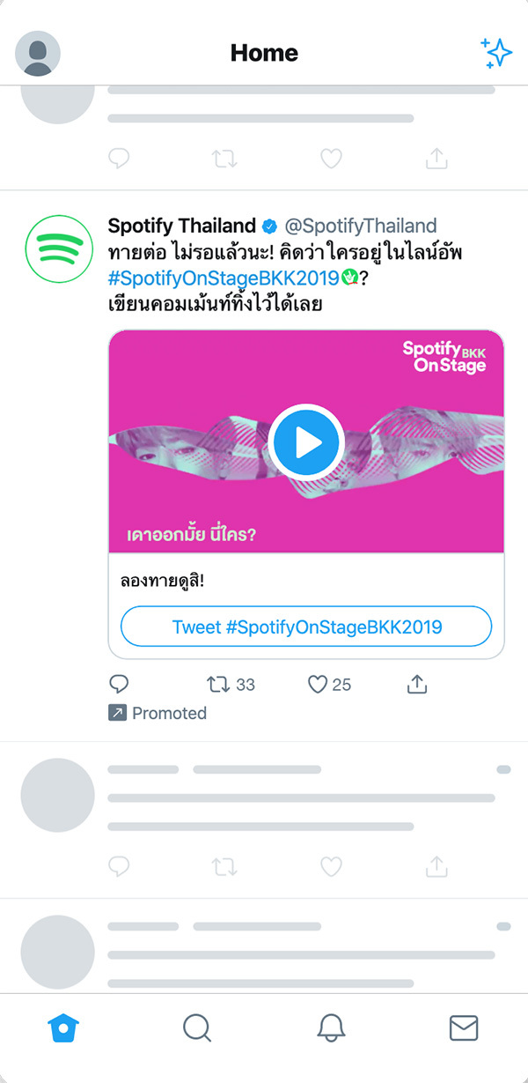Open the Search tab

pos(196,1027)
